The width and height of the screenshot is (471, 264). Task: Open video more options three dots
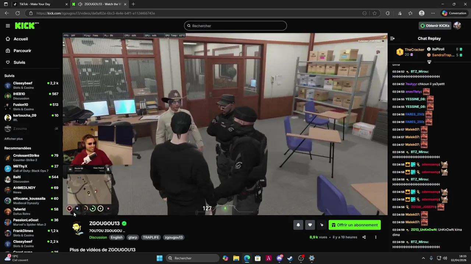pos(376,237)
